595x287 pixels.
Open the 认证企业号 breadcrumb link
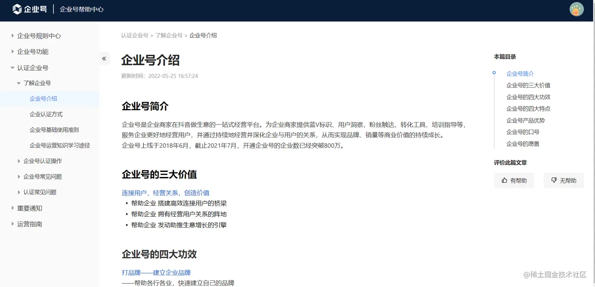[x=135, y=35]
